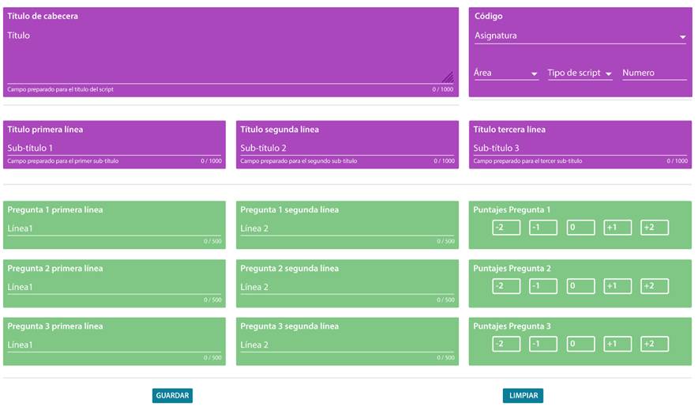
Task: Focus the Sub-título 1 field
Action: (x=114, y=148)
